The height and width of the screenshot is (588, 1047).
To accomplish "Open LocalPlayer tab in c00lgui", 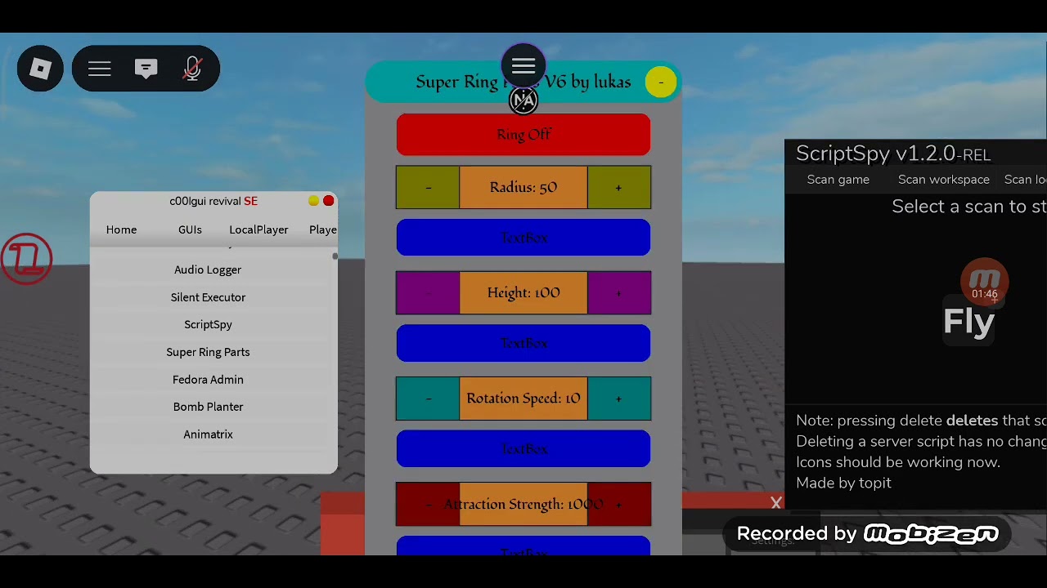I will pos(258,229).
